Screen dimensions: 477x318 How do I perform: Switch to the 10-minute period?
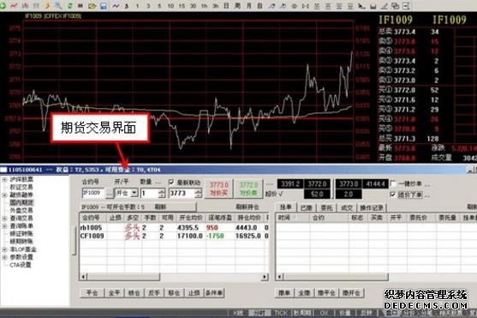170,5
